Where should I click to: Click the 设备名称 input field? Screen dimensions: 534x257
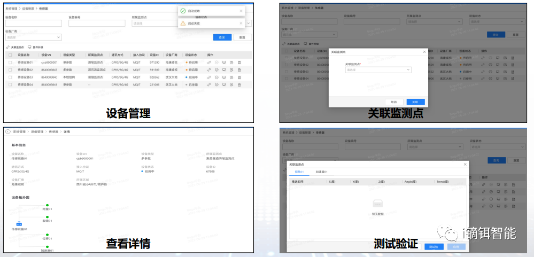33,24
